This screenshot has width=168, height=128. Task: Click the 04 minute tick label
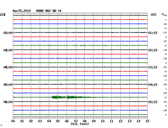click(49, 121)
